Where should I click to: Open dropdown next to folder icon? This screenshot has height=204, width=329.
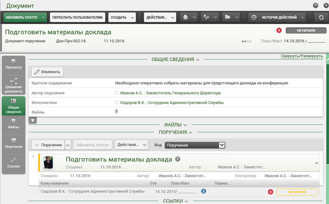(236, 18)
